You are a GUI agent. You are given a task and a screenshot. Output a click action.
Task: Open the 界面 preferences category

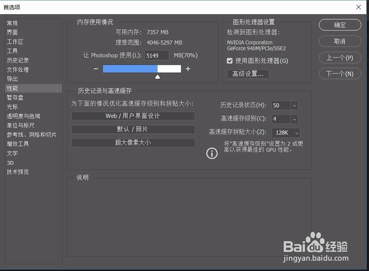click(x=33, y=32)
